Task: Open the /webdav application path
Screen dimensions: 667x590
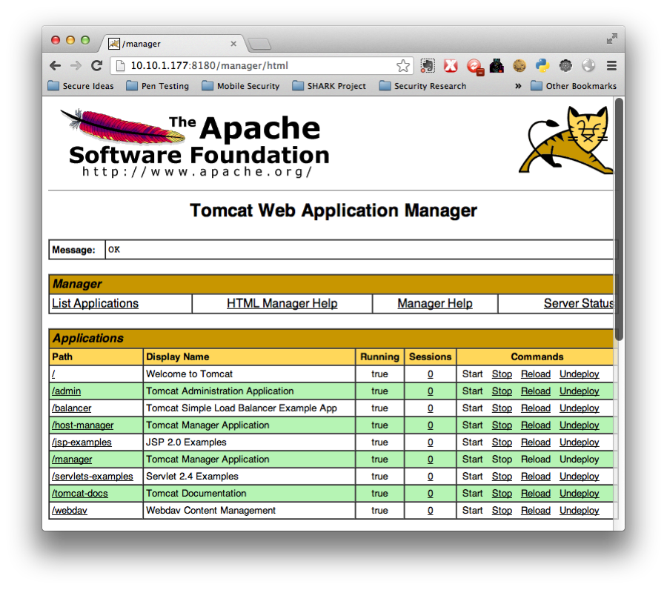Action: (70, 510)
